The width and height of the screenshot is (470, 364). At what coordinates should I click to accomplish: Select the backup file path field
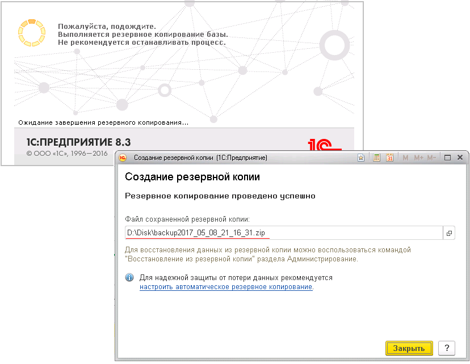[284, 233]
